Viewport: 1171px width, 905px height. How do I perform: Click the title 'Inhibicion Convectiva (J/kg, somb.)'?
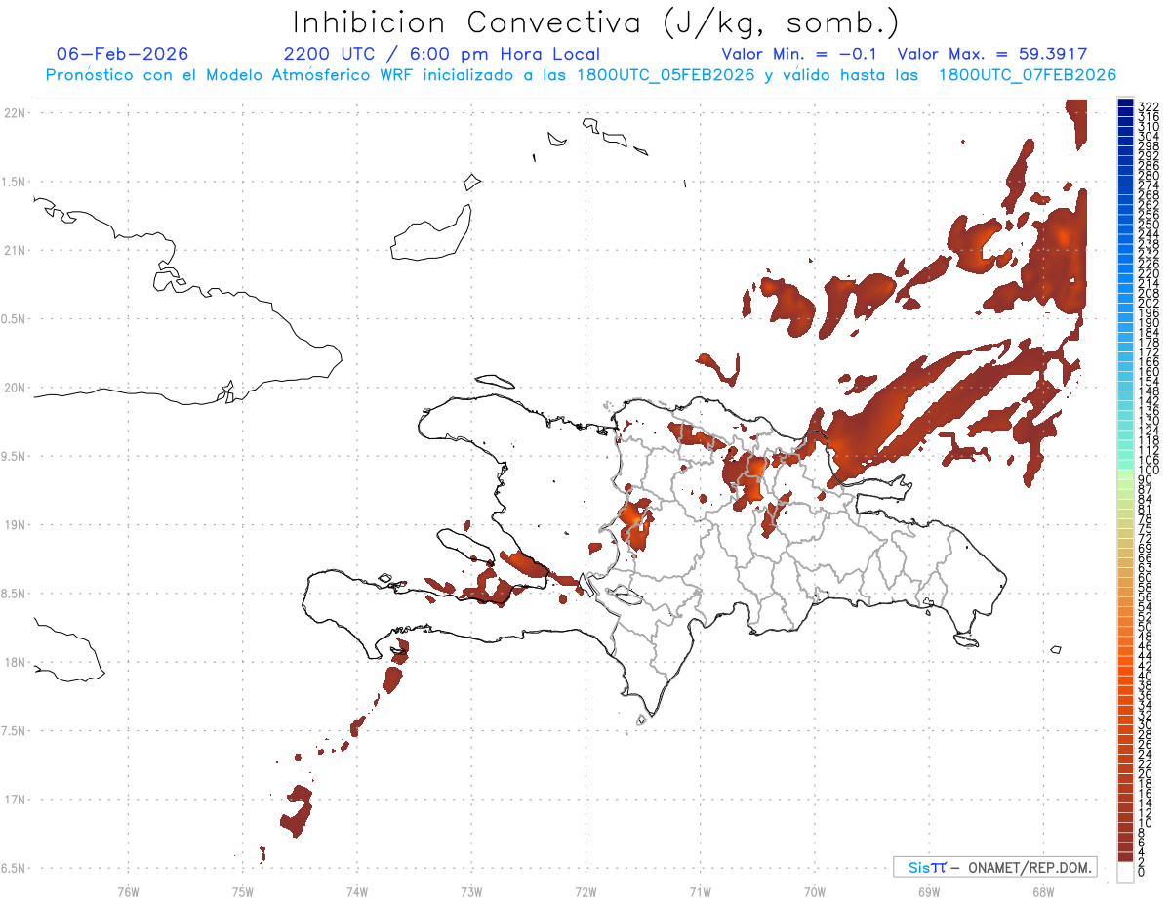(x=596, y=22)
